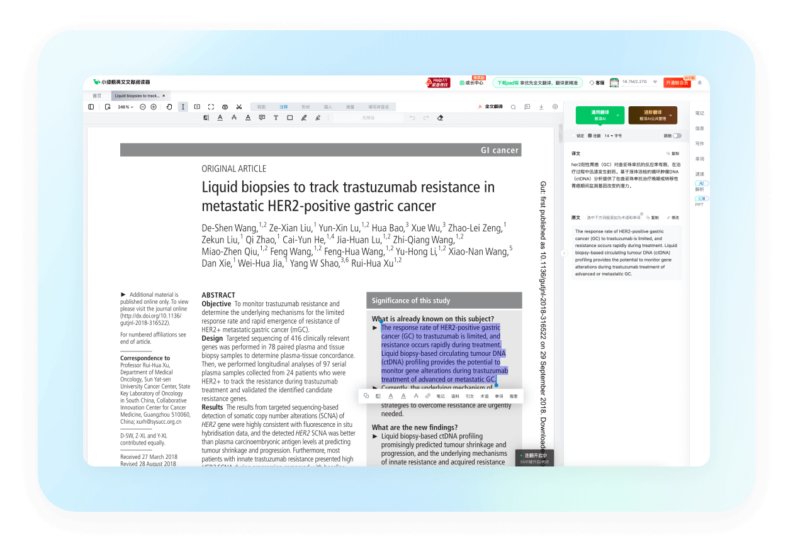Open the 填写并签名 ribbon tab
The height and width of the screenshot is (557, 793).
[x=379, y=107]
